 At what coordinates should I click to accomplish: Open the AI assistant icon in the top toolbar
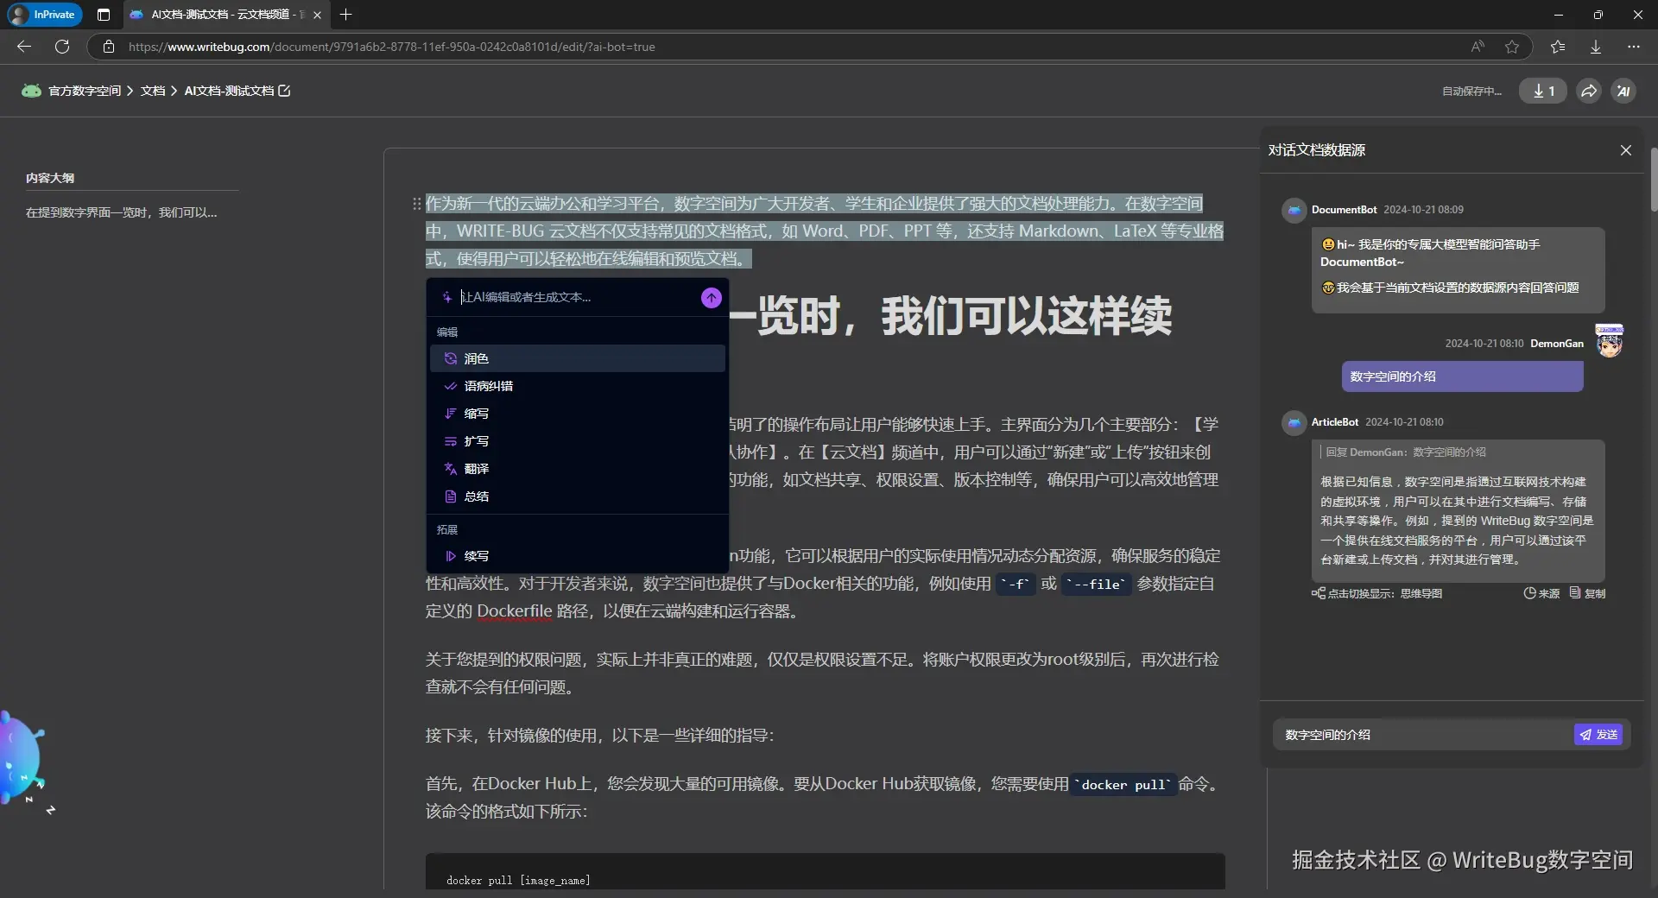click(1623, 91)
